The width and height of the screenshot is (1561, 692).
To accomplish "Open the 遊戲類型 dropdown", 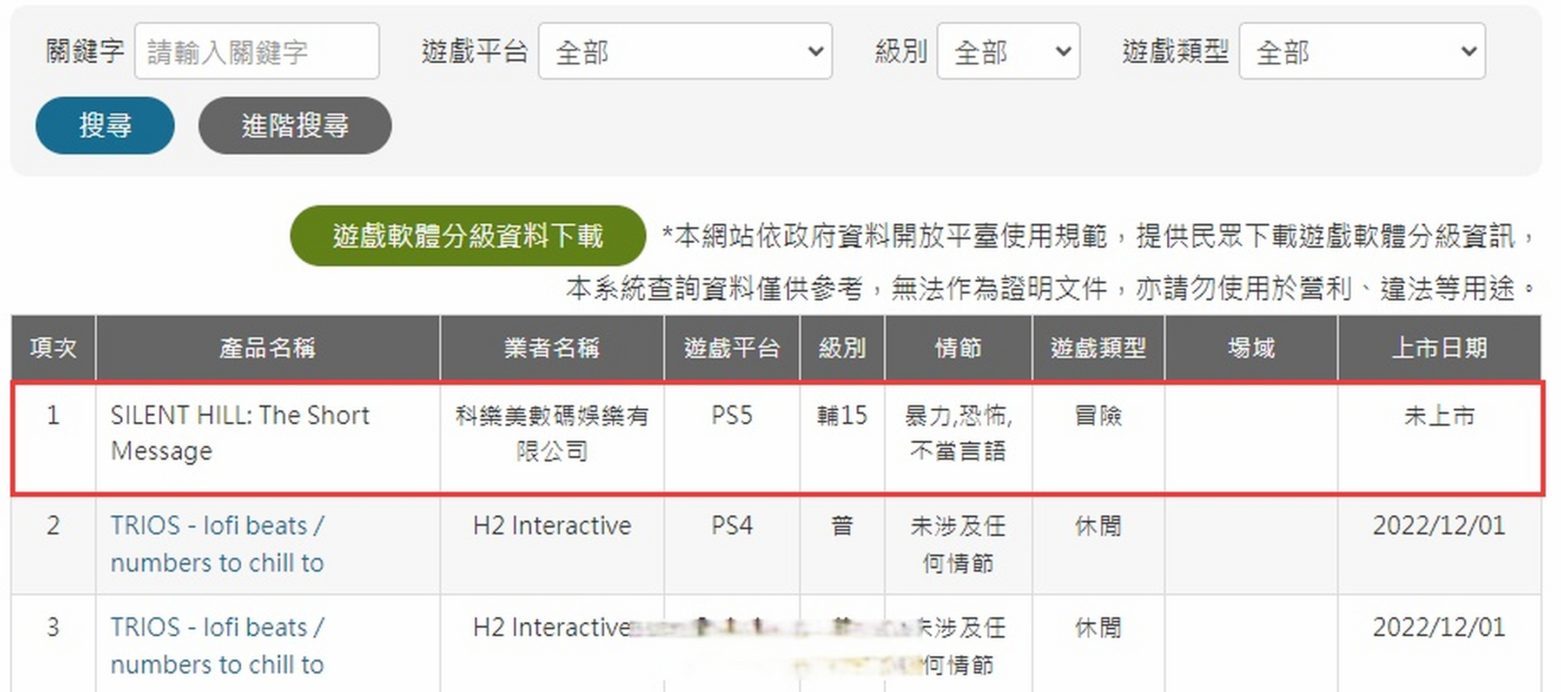I will coord(1361,51).
